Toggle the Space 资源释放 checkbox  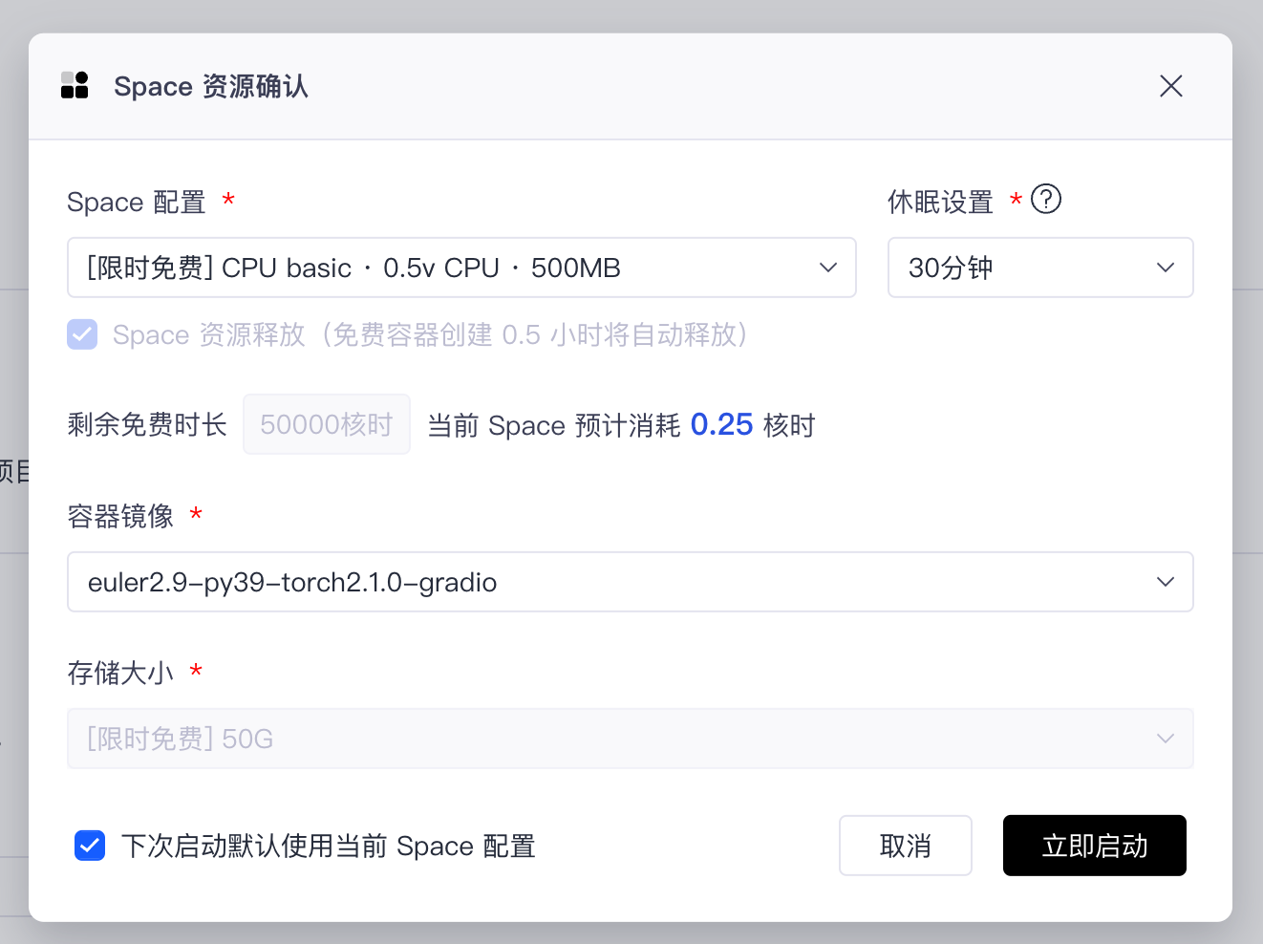(82, 334)
